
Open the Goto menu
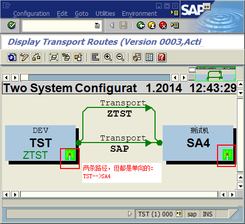[x=81, y=14]
